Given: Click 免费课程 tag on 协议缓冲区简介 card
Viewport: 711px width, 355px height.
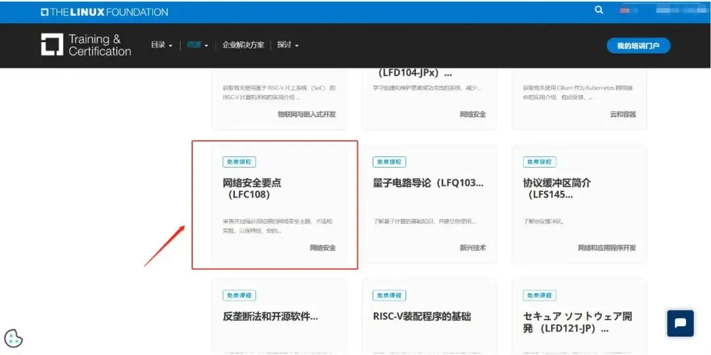Looking at the screenshot, I should point(540,162).
